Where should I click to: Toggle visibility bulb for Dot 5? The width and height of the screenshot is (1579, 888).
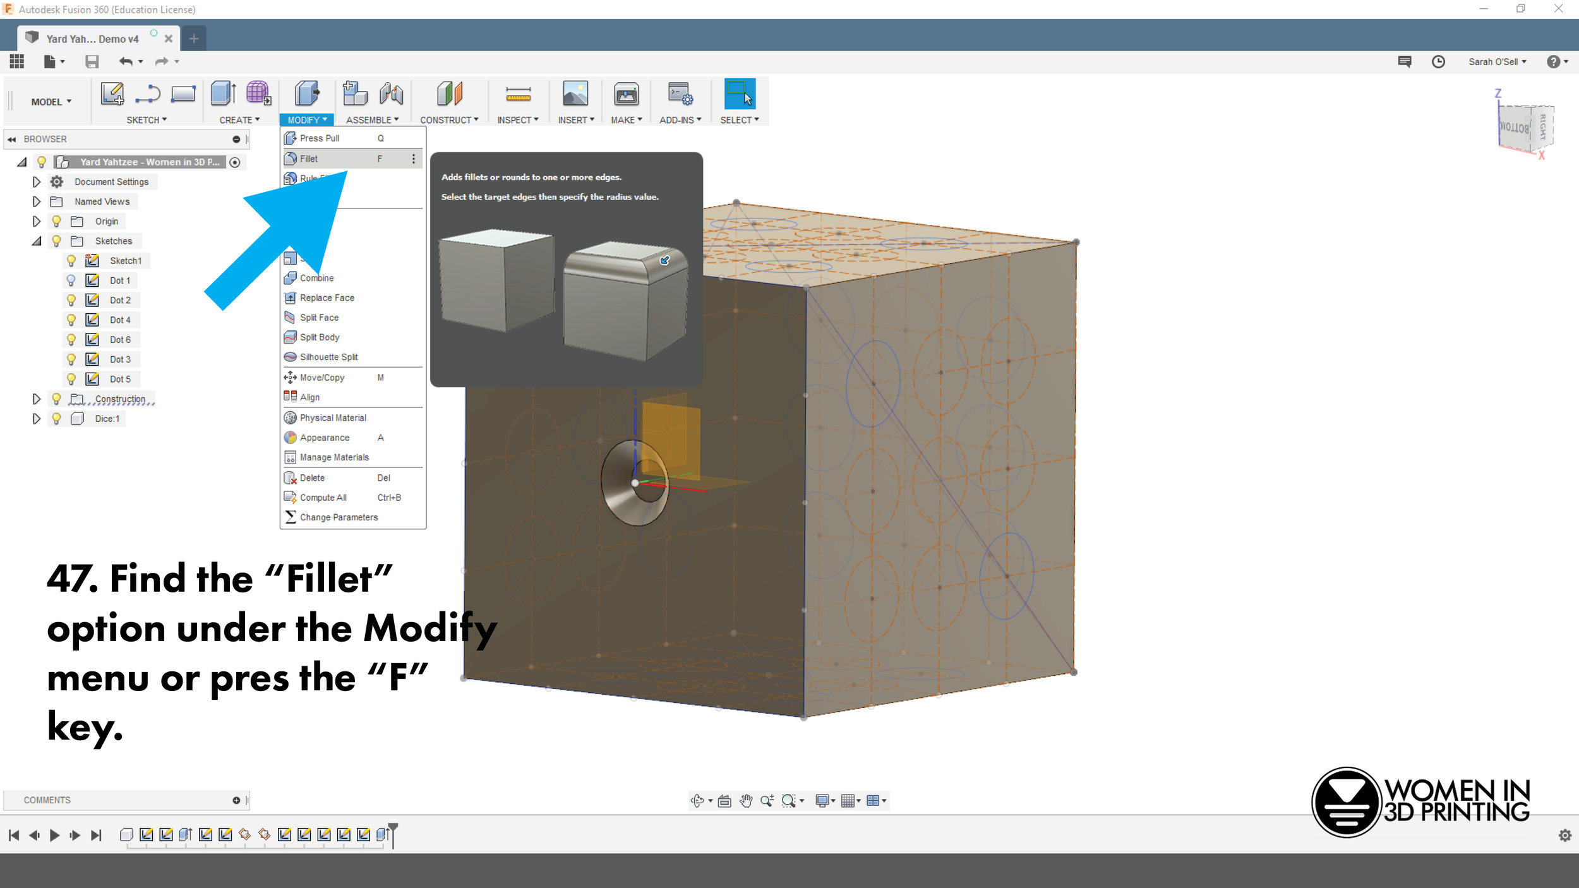coord(71,378)
